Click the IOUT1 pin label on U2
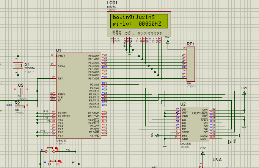This screenshot has height=168, width=259. pos(204,138)
